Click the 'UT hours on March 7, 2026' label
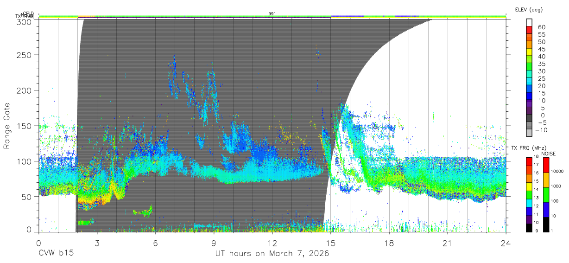This screenshot has height=263, width=569. 272,254
